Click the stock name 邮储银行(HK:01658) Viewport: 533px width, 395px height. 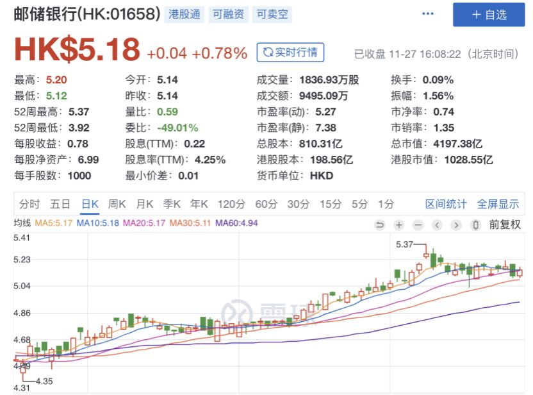[87, 14]
